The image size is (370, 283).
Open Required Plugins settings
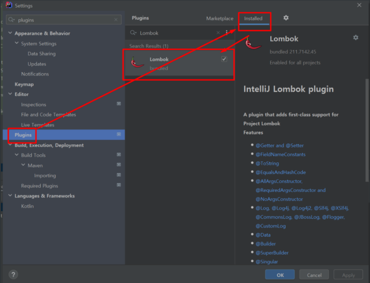[x=39, y=186]
